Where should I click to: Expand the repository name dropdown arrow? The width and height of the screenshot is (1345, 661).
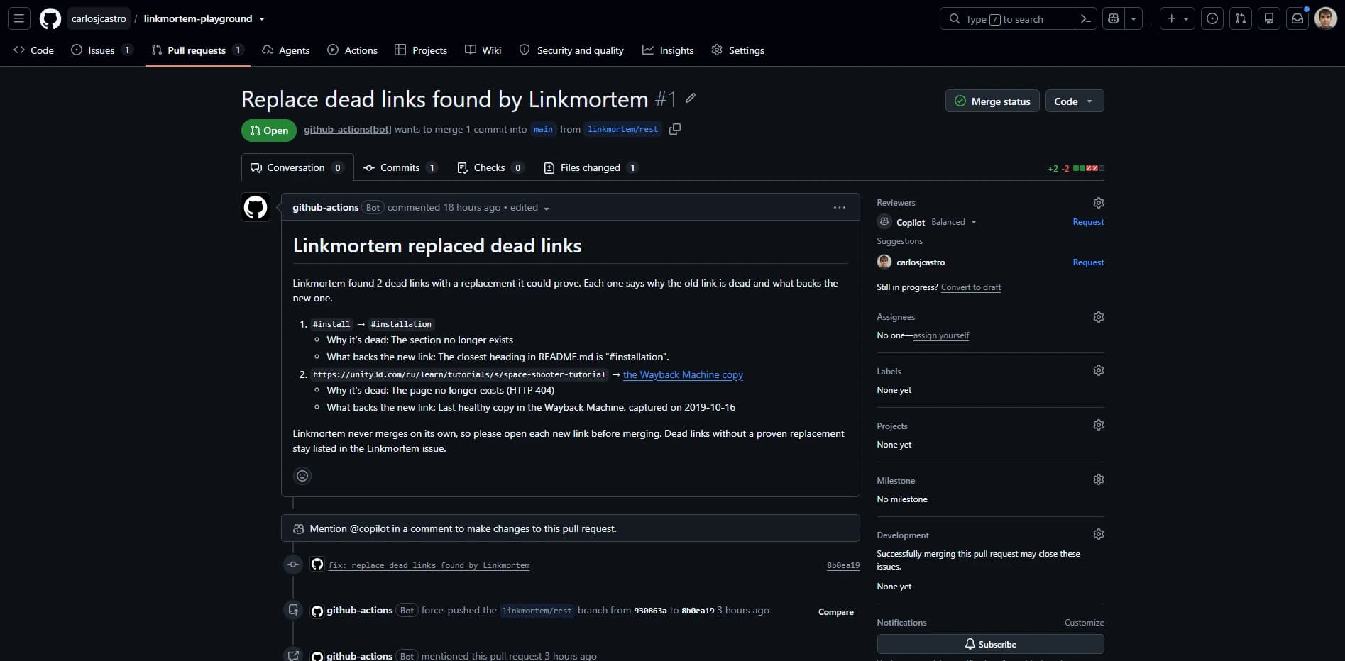tap(262, 19)
